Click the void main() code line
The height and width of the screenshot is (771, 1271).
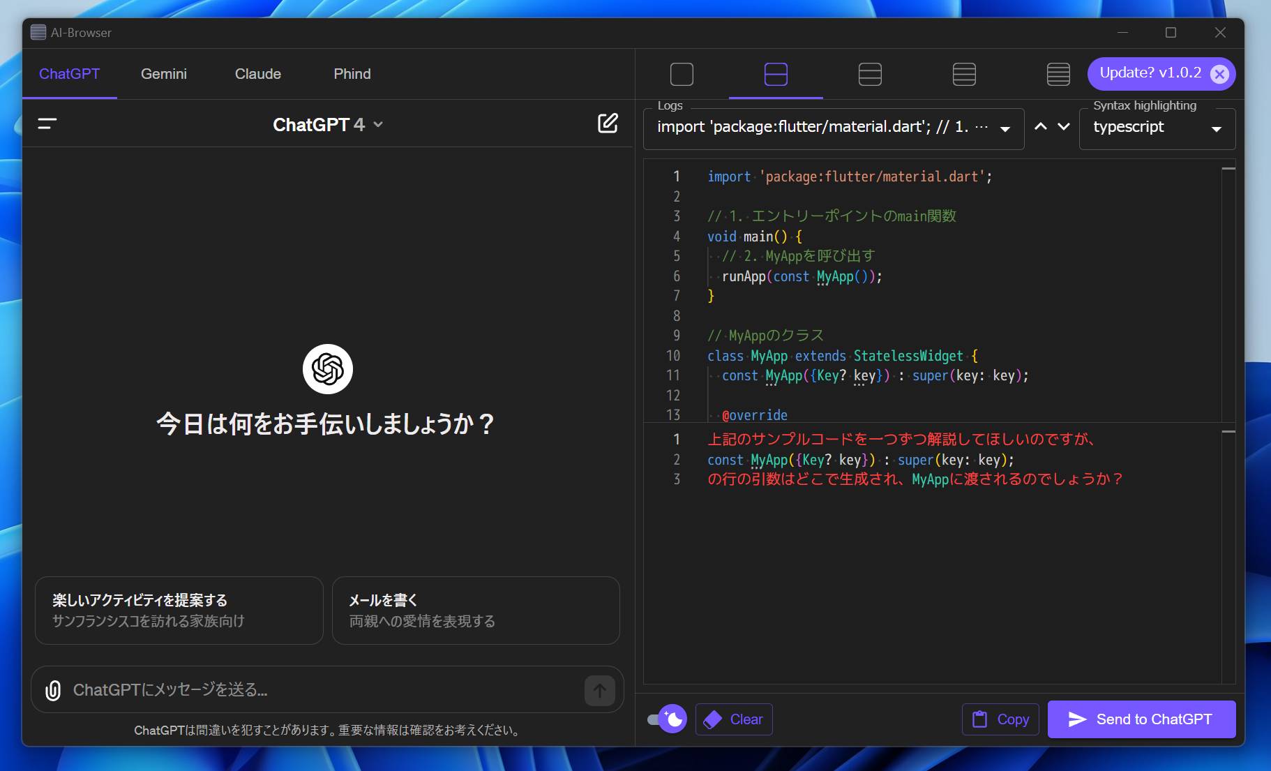coord(755,237)
